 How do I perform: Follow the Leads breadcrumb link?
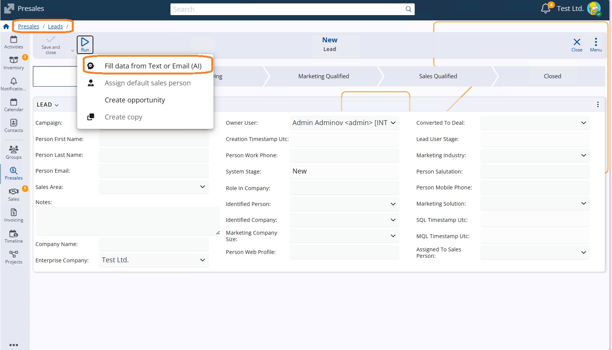55,26
